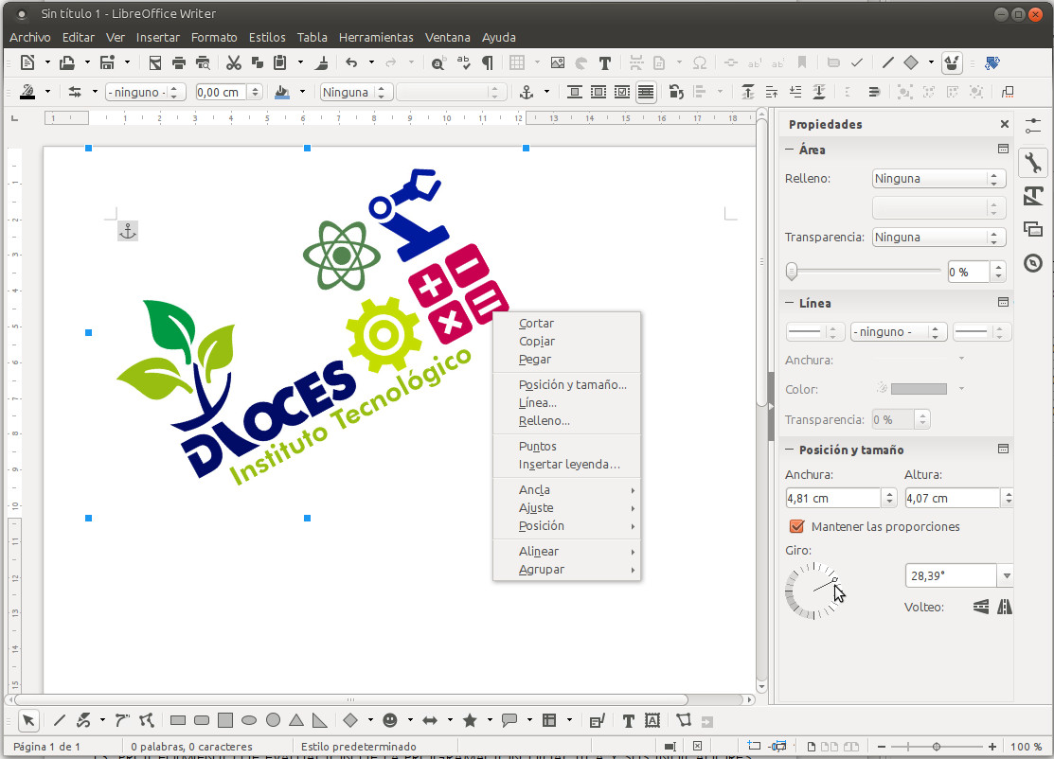Viewport: 1054px width, 759px height.
Task: Toggle the draw functions toolbar button
Action: click(951, 63)
